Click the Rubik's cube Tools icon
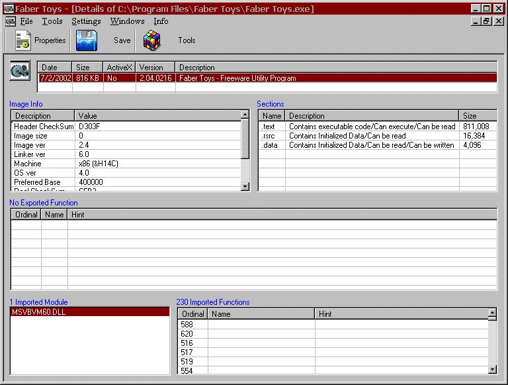Image resolution: width=508 pixels, height=385 pixels. (x=152, y=40)
